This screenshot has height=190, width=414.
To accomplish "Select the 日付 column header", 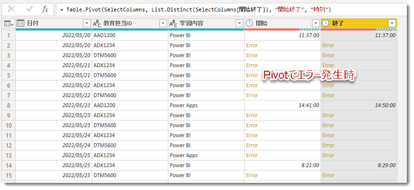I will pyautogui.click(x=53, y=23).
